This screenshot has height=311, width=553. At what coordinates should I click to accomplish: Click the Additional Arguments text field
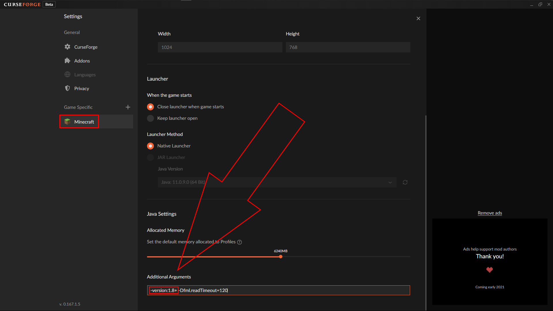click(x=278, y=290)
